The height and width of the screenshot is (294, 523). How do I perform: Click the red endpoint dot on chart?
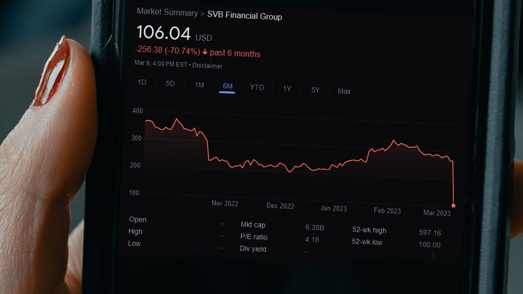pyautogui.click(x=454, y=206)
